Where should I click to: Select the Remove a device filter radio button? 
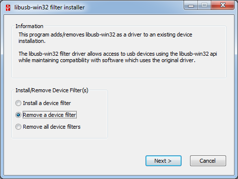point(18,115)
